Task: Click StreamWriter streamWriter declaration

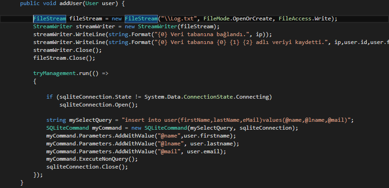Action: tap(74, 26)
